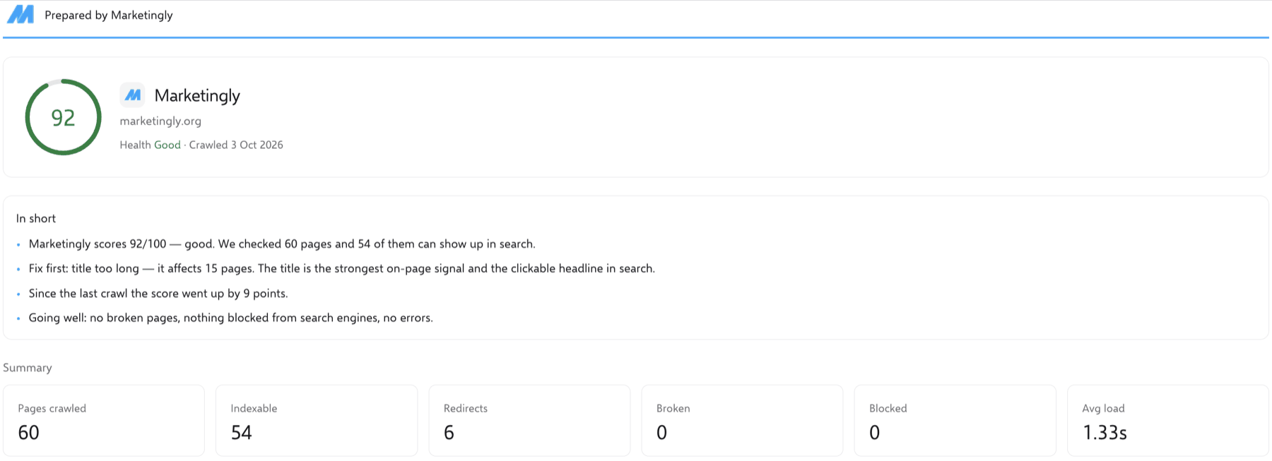The image size is (1272, 461).
Task: Click the 'Indexable' card label
Action: [254, 409]
